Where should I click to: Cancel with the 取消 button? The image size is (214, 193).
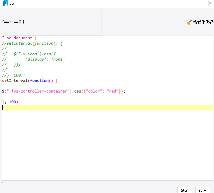point(202,190)
